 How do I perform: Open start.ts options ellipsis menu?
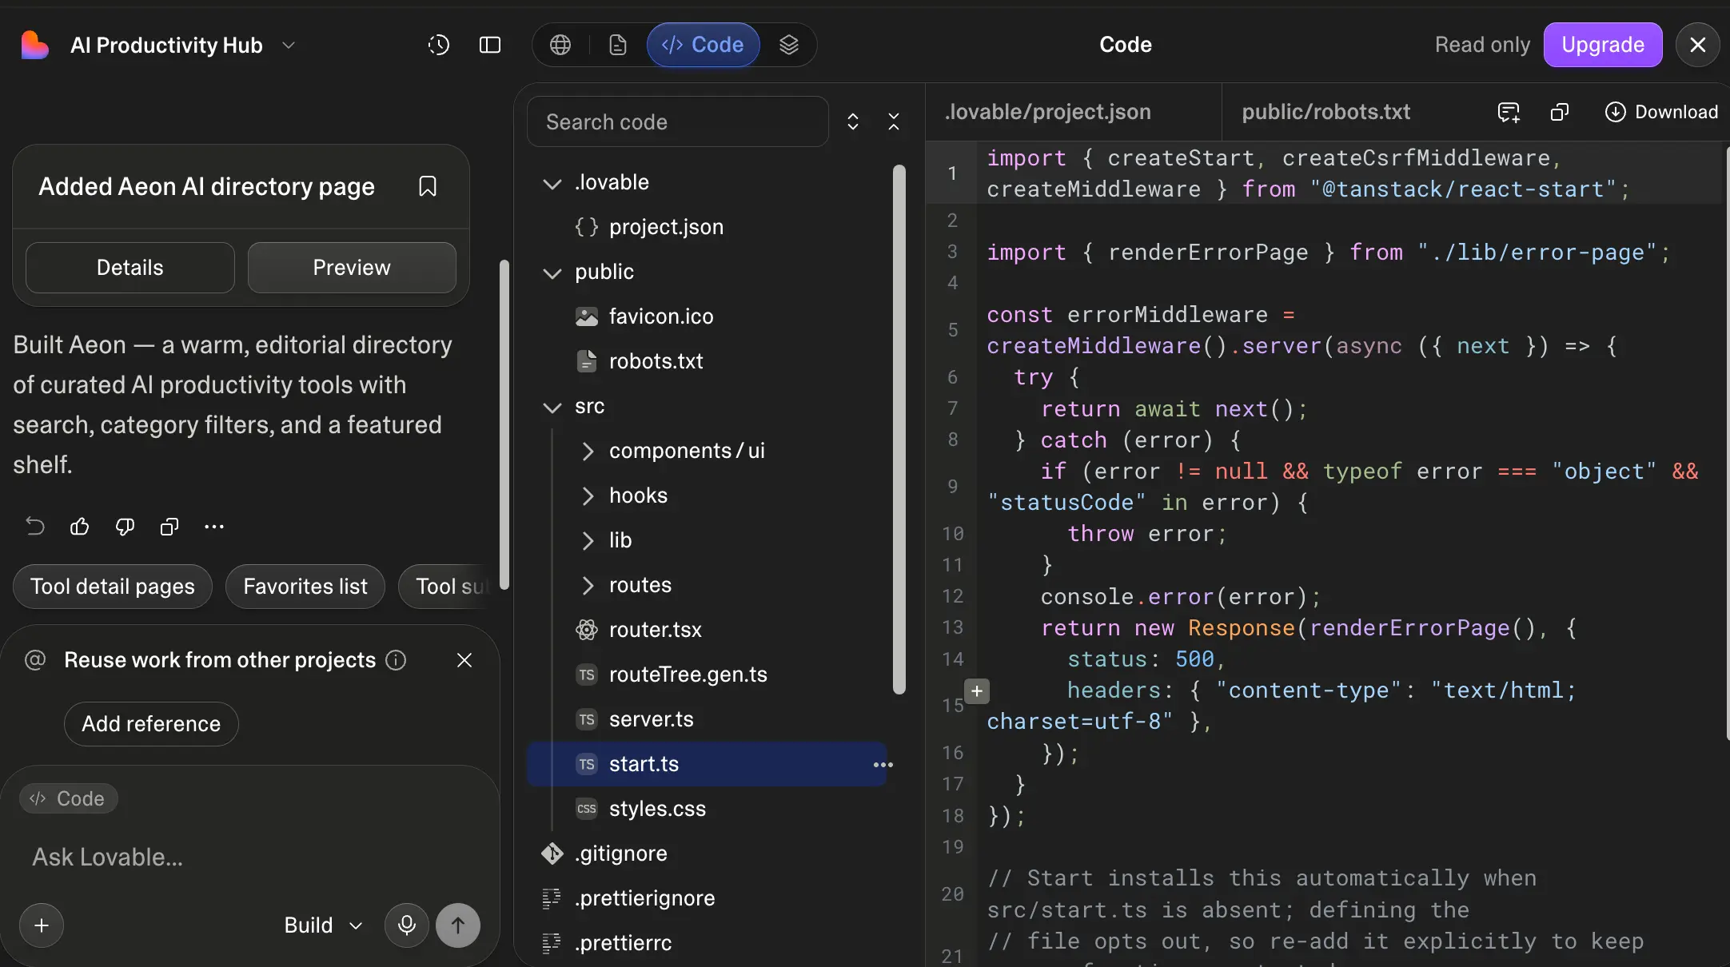[x=883, y=765]
